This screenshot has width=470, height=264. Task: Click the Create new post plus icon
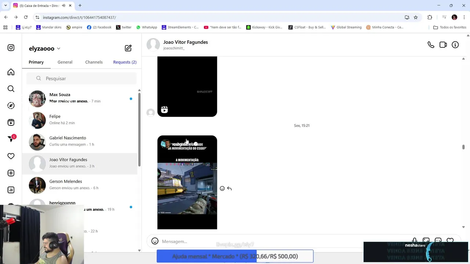[11, 173]
